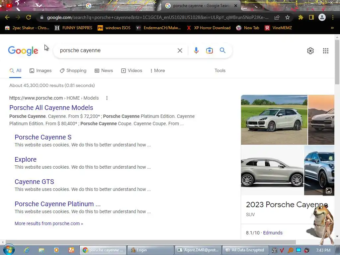This screenshot has width=340, height=255.
Task: Click the horizontal page scrollbar thumb
Action: (x=150, y=242)
